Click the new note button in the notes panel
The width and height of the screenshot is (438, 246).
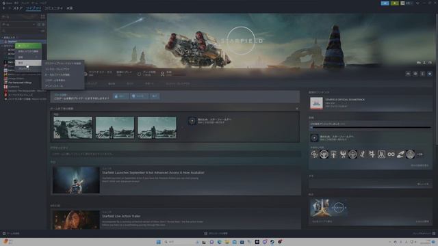(x=423, y=184)
